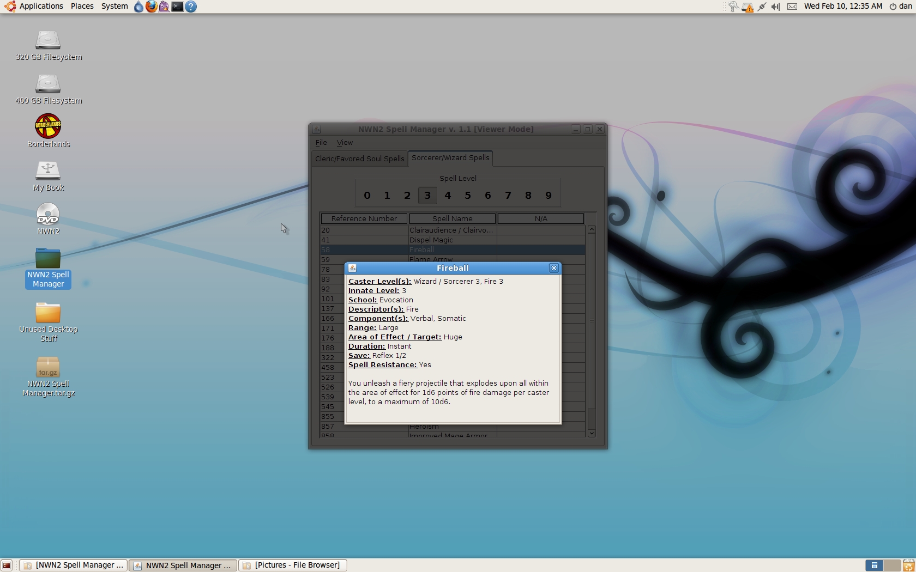The width and height of the screenshot is (916, 572).
Task: Open the File menu in Spell Manager
Action: point(321,143)
